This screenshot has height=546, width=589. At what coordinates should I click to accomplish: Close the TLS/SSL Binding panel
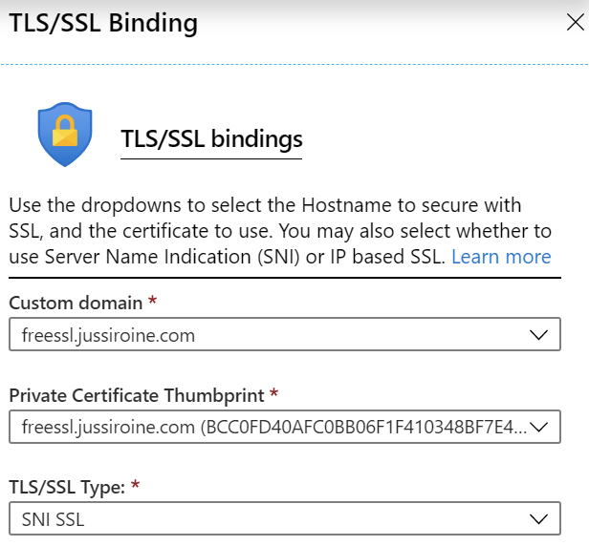pyautogui.click(x=575, y=23)
